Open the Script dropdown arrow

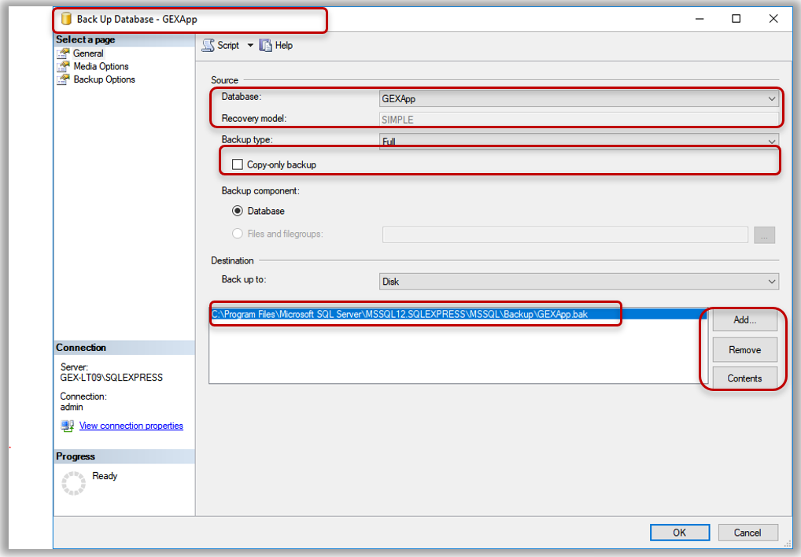pyautogui.click(x=250, y=46)
